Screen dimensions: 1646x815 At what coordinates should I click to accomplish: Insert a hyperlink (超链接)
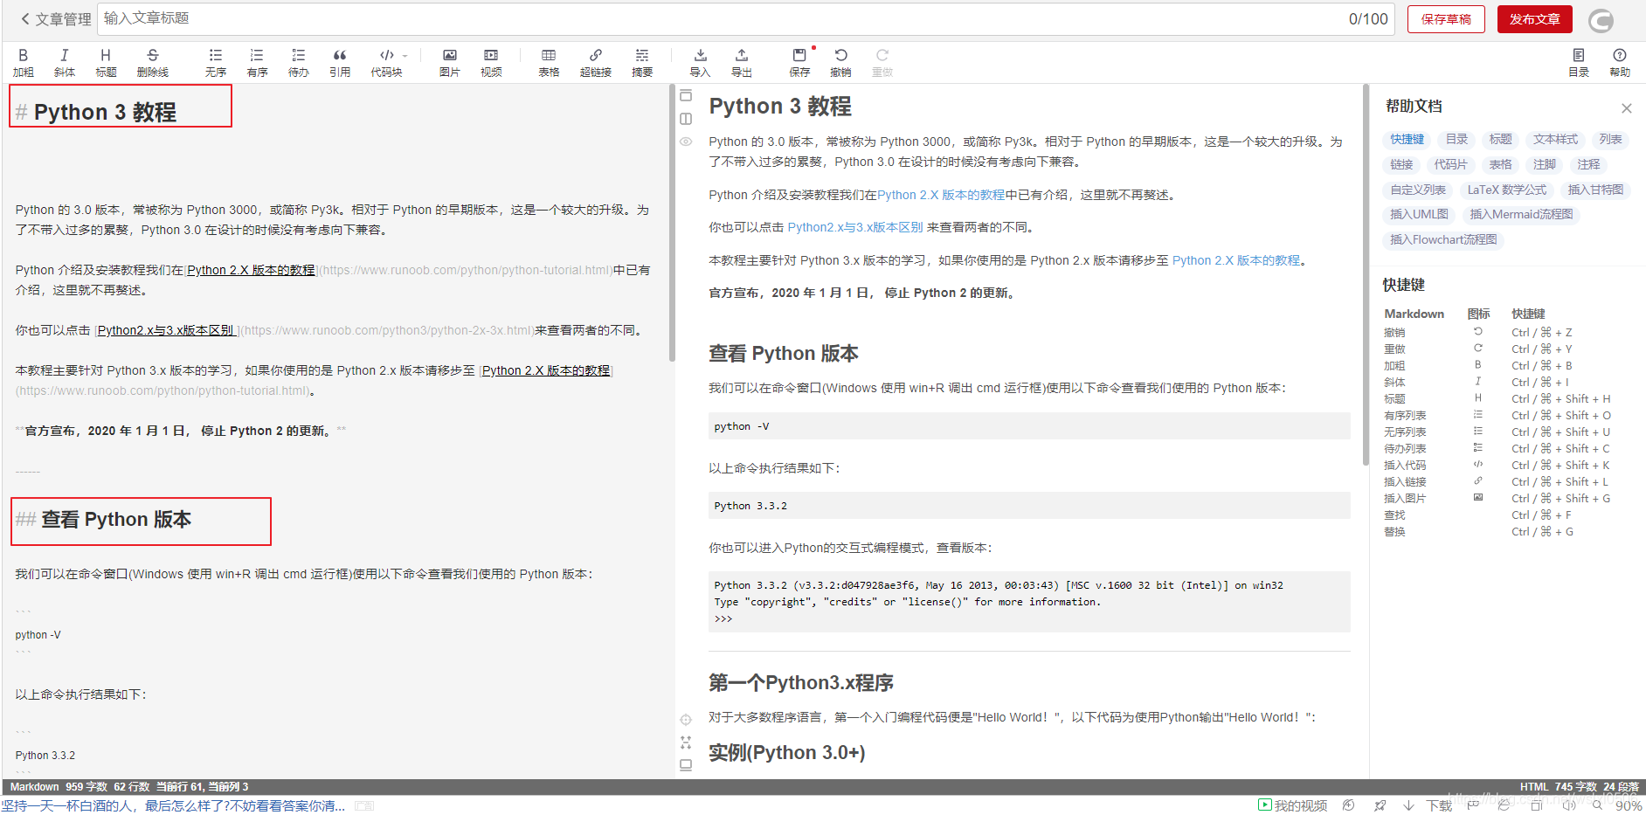[x=596, y=63]
